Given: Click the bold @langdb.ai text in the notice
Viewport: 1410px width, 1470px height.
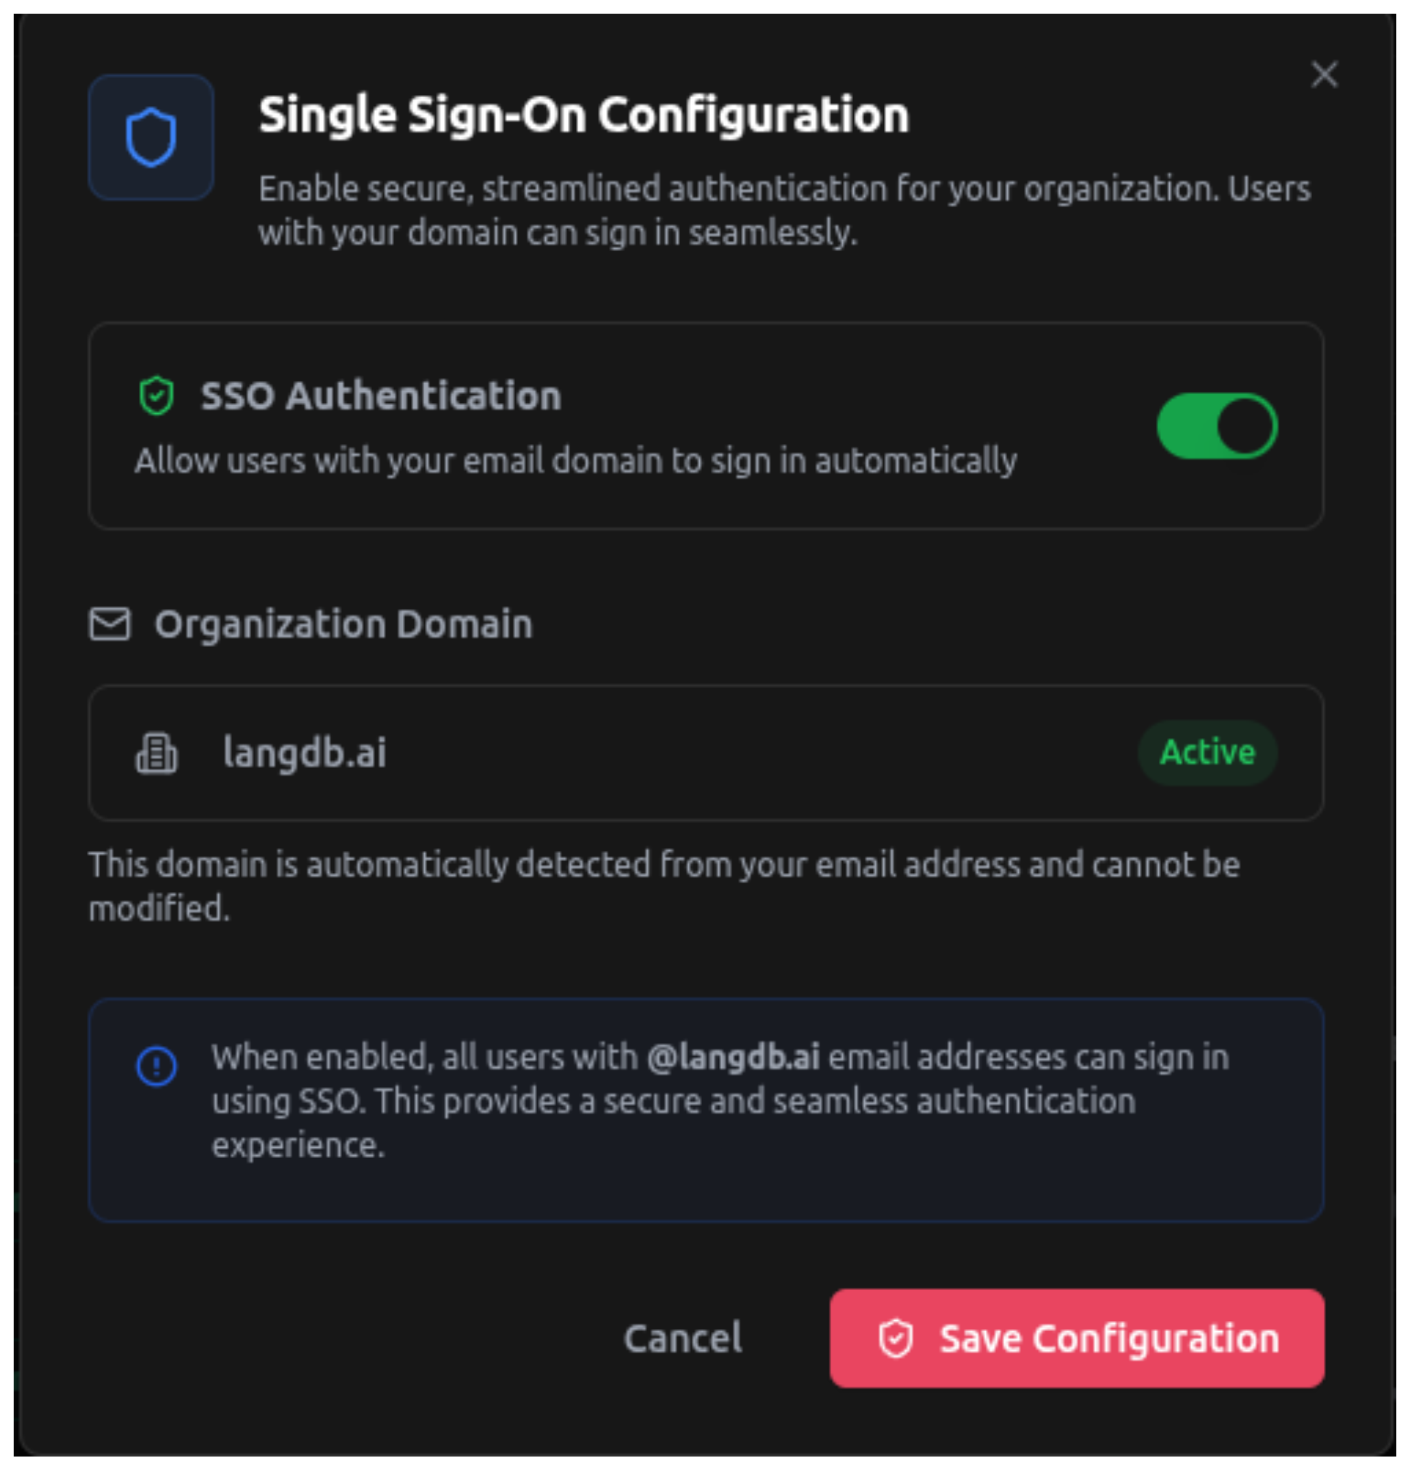Looking at the screenshot, I should pyautogui.click(x=733, y=1058).
